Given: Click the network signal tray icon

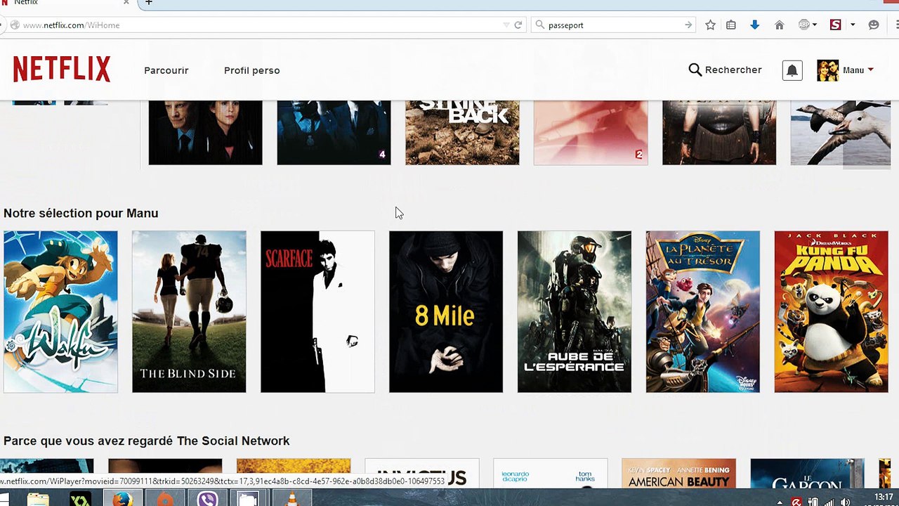Looking at the screenshot, I should (x=829, y=502).
